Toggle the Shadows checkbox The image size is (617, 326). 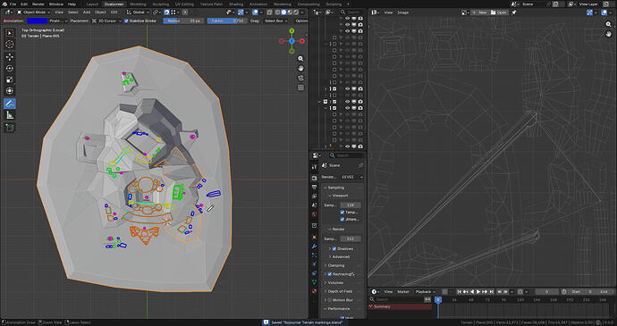pyautogui.click(x=334, y=248)
